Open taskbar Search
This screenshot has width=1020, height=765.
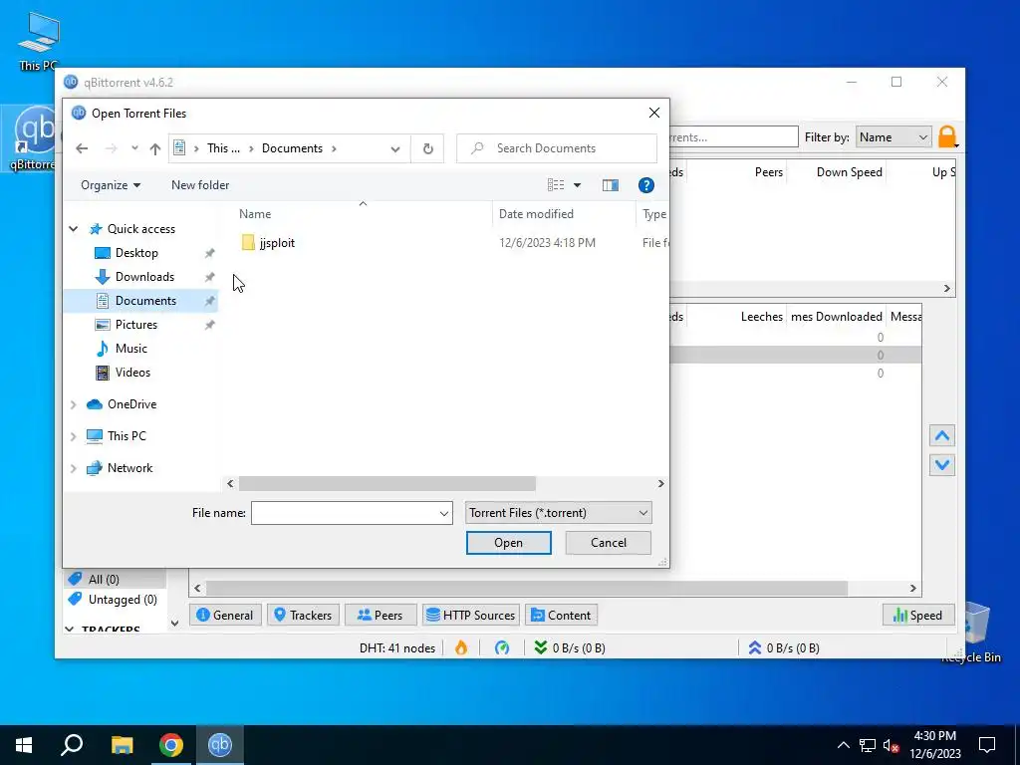(72, 745)
